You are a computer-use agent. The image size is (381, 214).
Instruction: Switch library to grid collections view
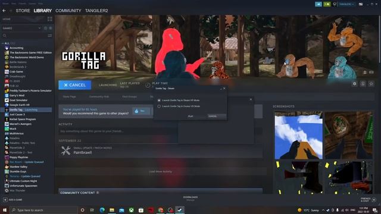50,19
